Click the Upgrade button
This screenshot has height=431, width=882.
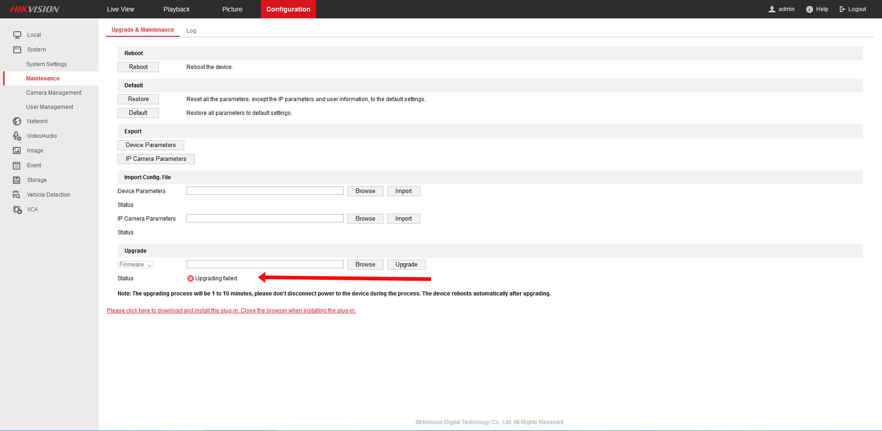[406, 265]
